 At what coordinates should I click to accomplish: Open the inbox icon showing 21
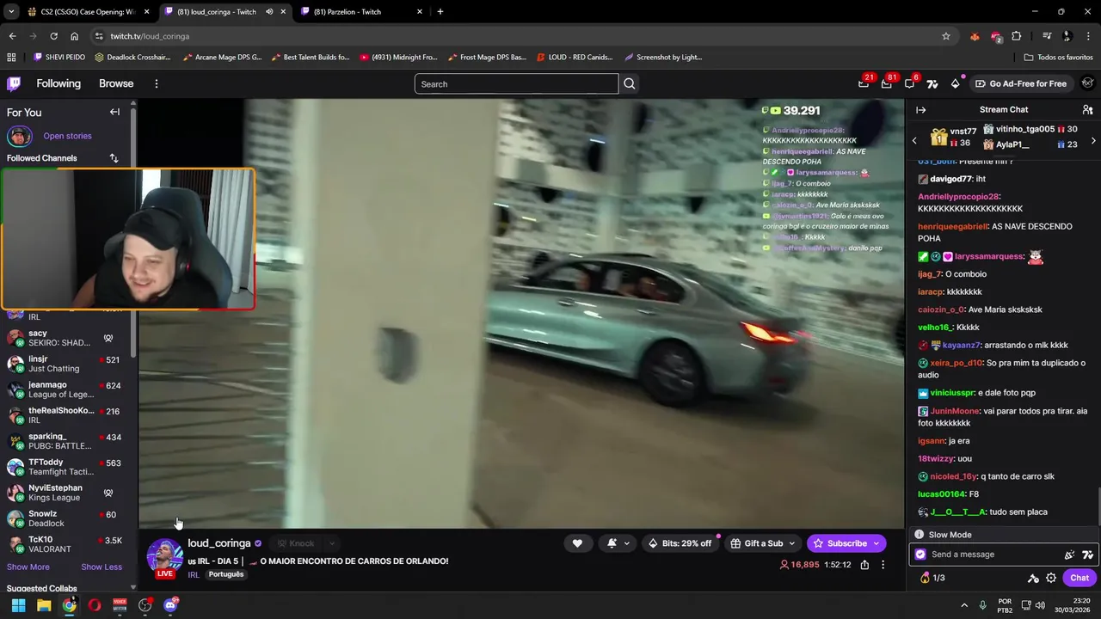tap(864, 83)
